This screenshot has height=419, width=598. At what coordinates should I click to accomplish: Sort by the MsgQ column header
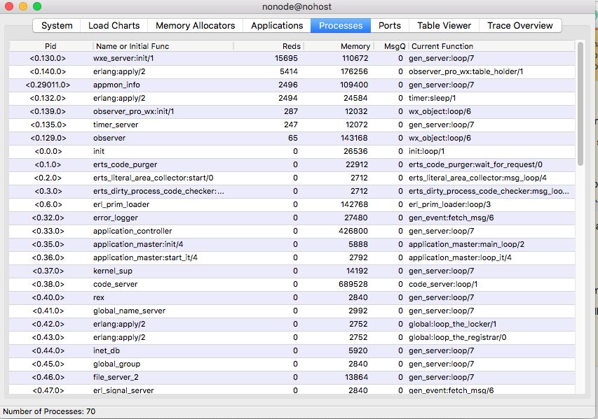pos(391,46)
